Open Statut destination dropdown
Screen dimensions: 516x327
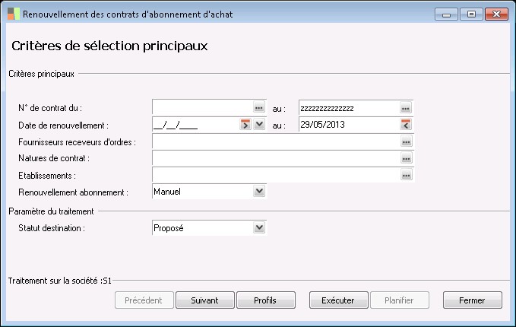coord(259,227)
